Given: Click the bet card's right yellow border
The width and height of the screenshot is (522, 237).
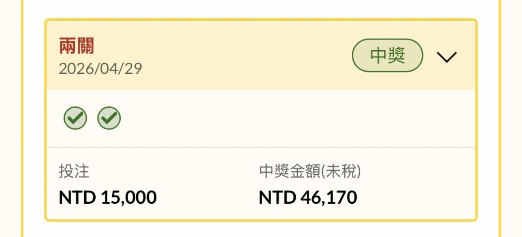Looking at the screenshot, I should [x=476, y=121].
